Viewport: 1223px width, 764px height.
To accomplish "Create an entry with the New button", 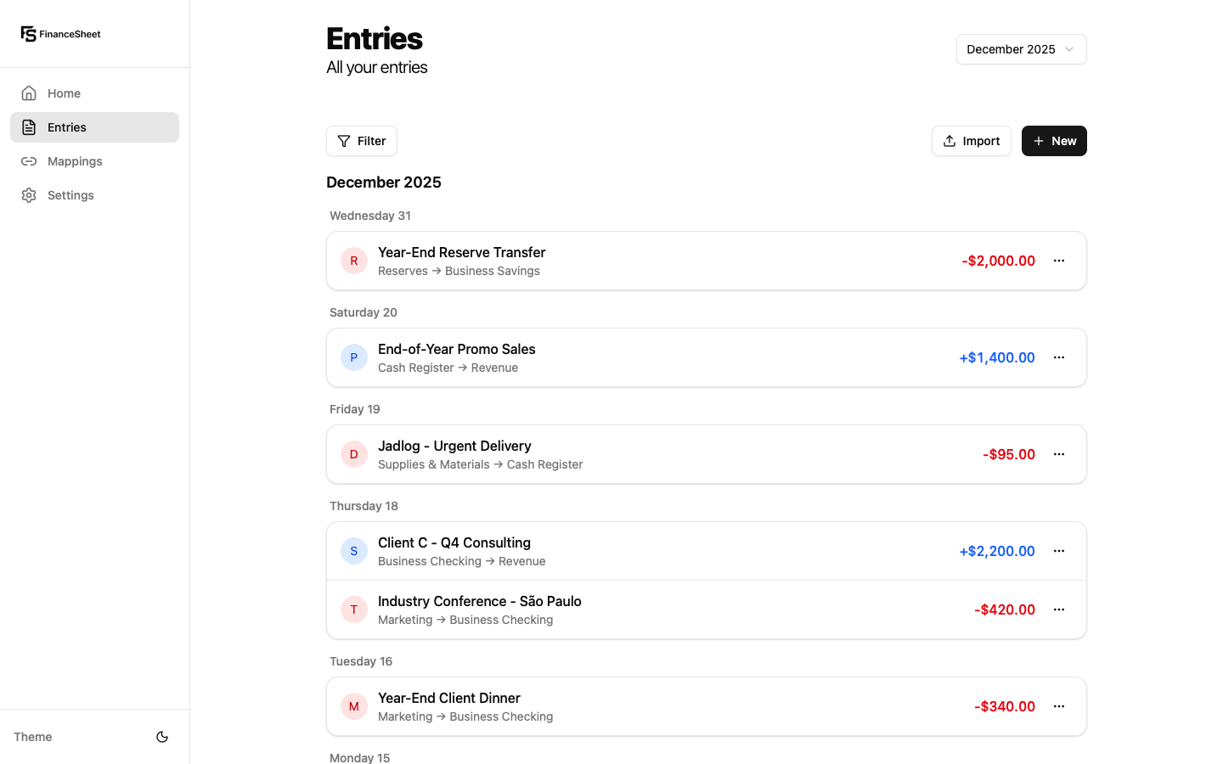I will (x=1054, y=140).
